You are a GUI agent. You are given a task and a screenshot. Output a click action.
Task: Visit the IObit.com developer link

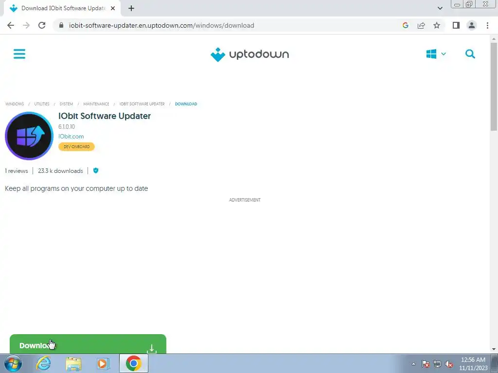coord(71,136)
